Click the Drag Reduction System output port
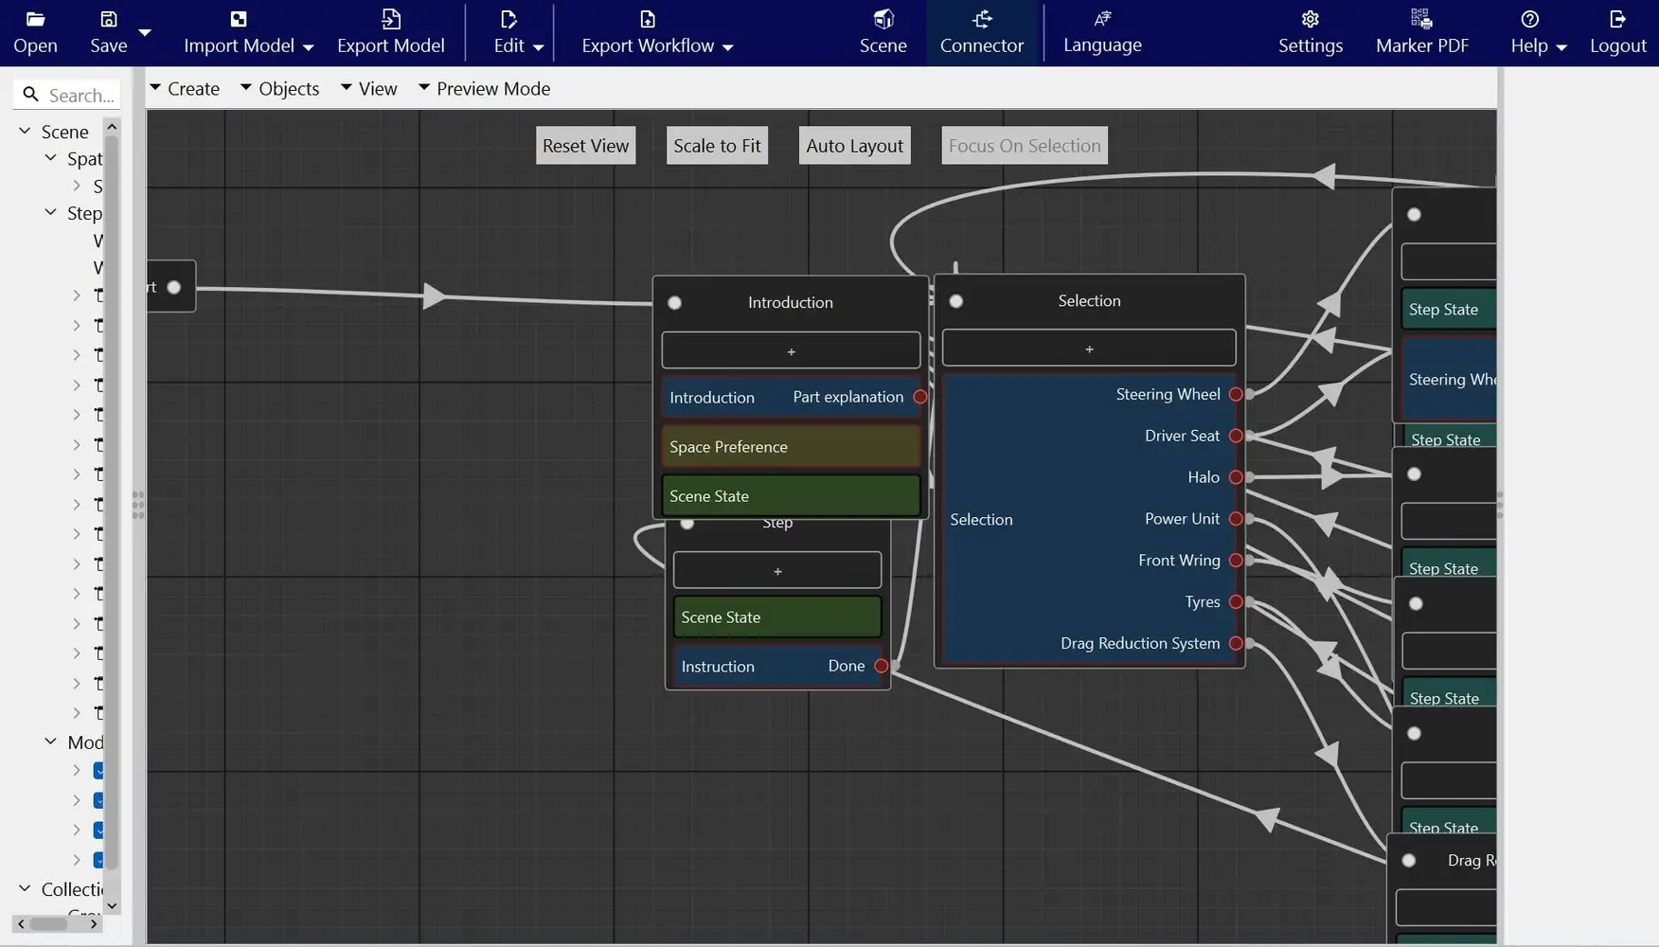Image resolution: width=1659 pixels, height=947 pixels. point(1236,643)
